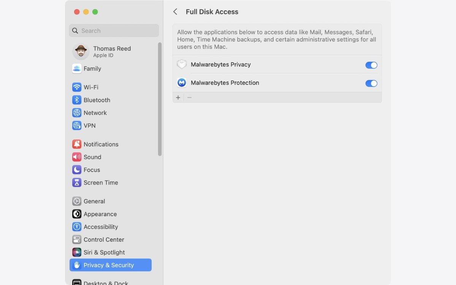
Task: Select General in the sidebar
Action: click(x=94, y=201)
